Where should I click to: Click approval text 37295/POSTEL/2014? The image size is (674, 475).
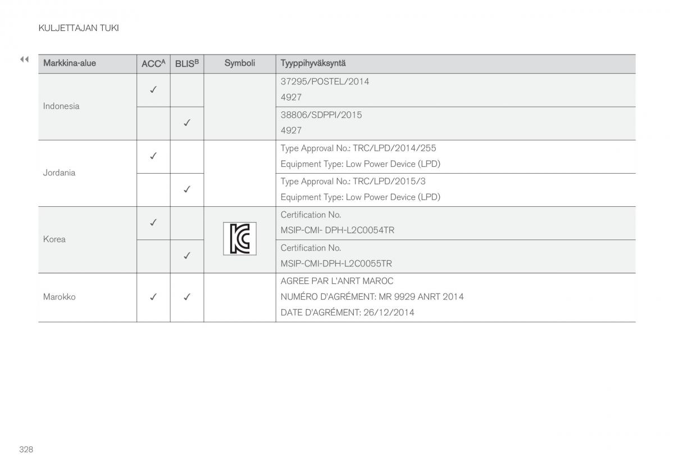(325, 82)
